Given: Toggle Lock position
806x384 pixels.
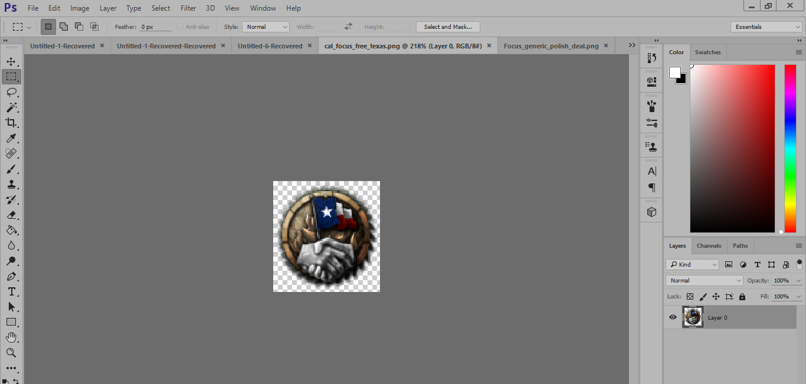Looking at the screenshot, I should (x=716, y=297).
